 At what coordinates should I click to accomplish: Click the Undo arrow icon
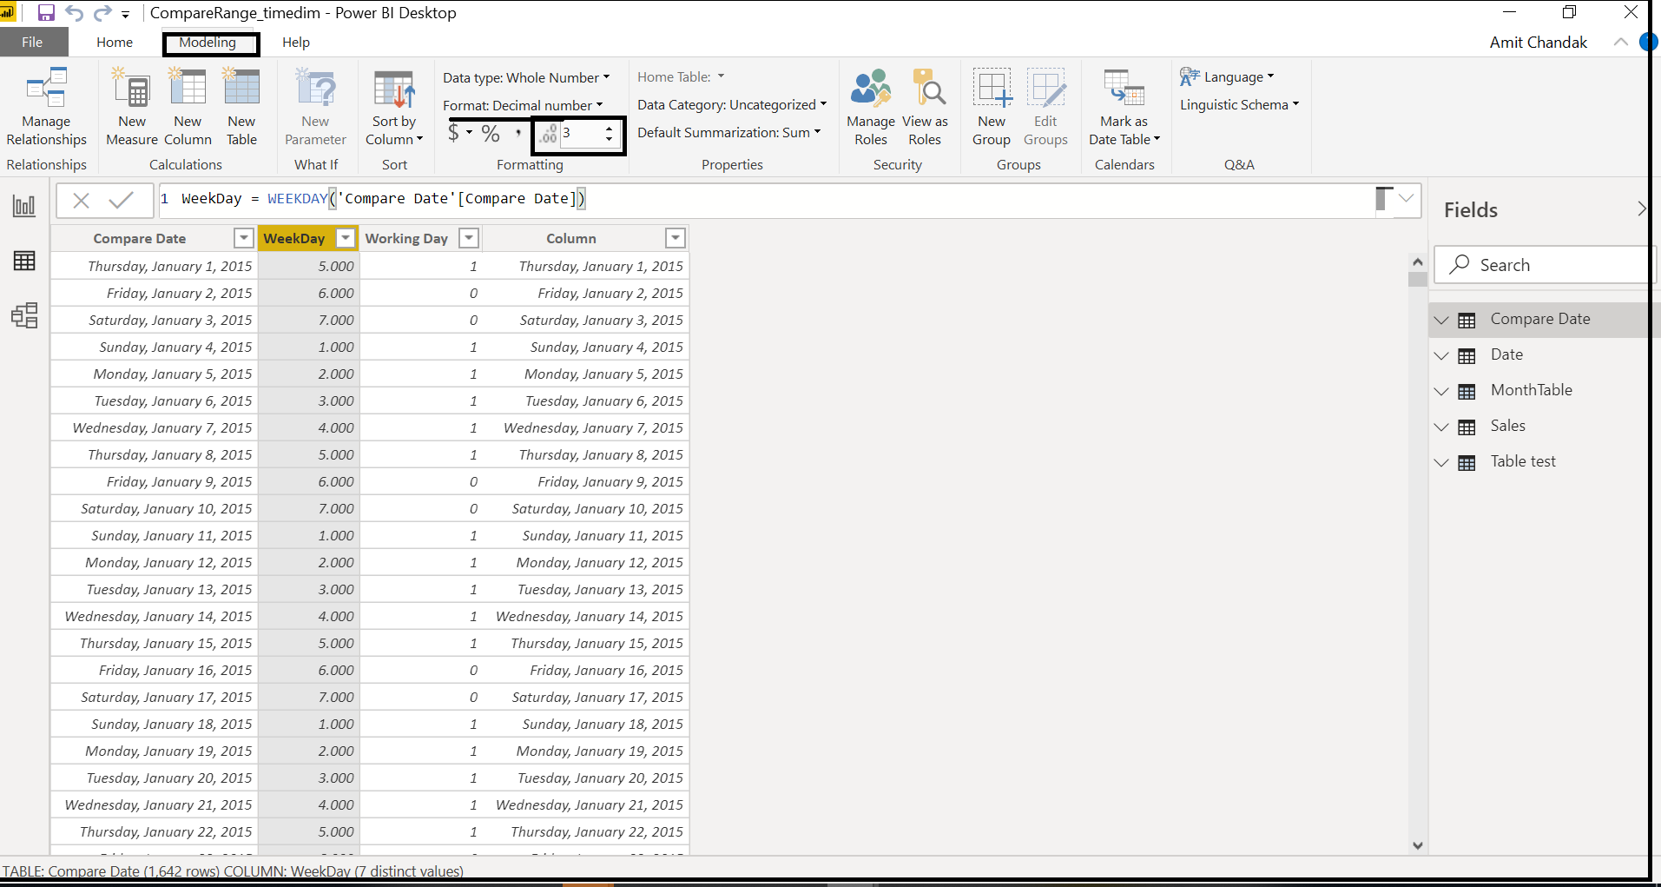(75, 13)
